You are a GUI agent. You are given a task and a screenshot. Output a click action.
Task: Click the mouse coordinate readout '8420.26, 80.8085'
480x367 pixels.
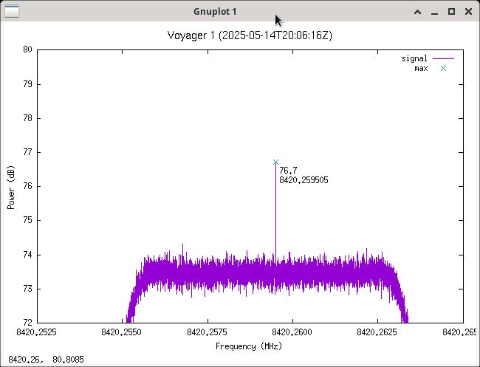(46, 359)
